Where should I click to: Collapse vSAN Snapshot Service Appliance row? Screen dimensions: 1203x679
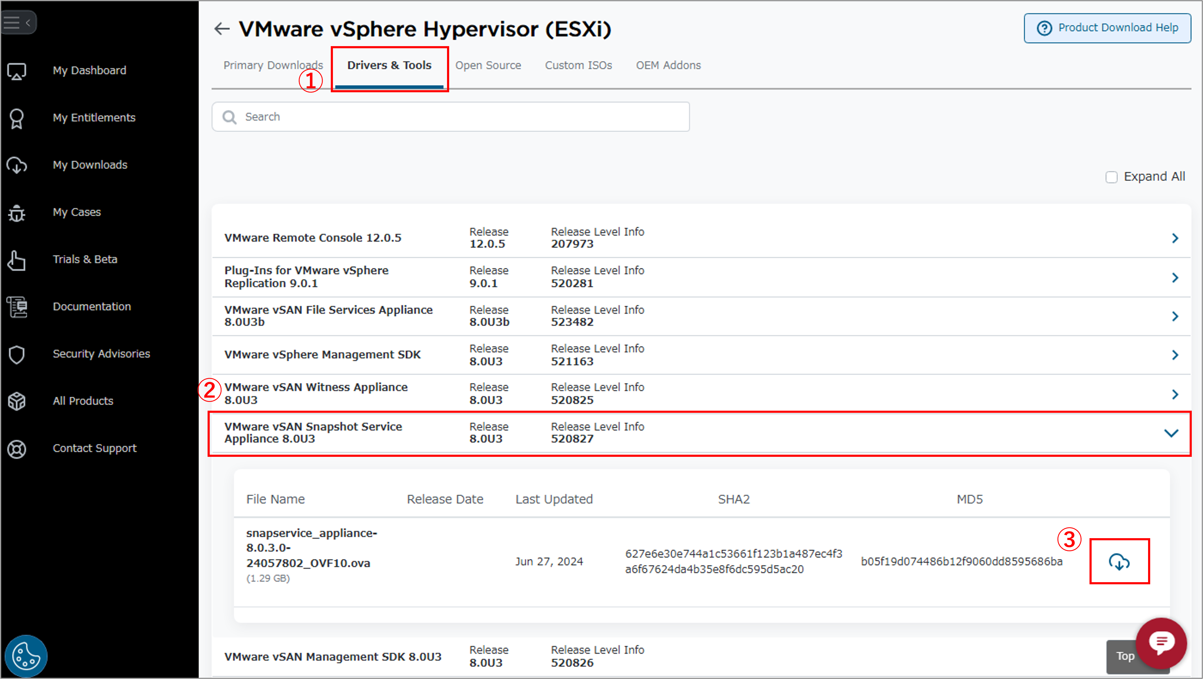[x=1171, y=433]
